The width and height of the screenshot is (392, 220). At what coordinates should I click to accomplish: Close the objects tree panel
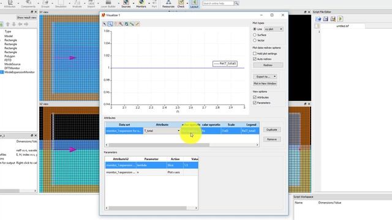point(36,12)
